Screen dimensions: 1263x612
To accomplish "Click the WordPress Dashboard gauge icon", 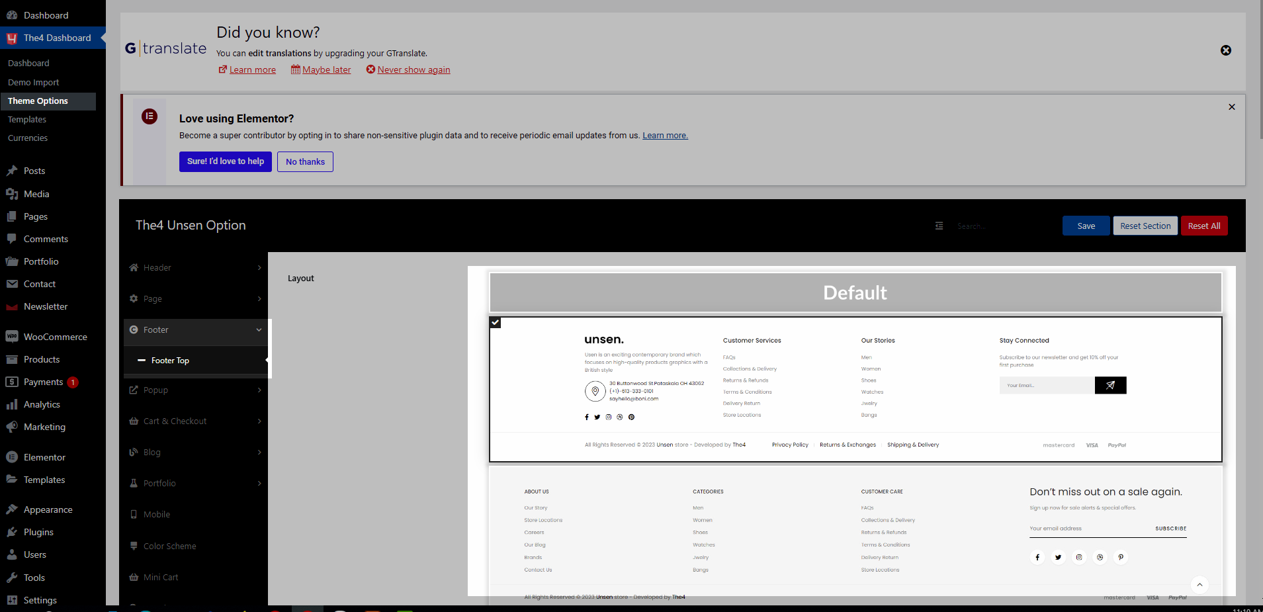I will coord(12,15).
